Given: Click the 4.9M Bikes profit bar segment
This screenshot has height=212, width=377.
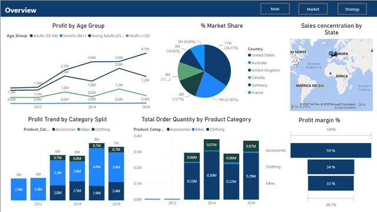Looking at the screenshot, I should [x=97, y=167].
